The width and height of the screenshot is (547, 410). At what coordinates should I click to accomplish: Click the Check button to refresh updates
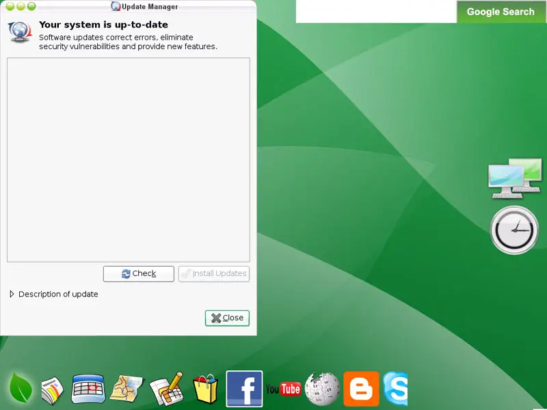(139, 274)
